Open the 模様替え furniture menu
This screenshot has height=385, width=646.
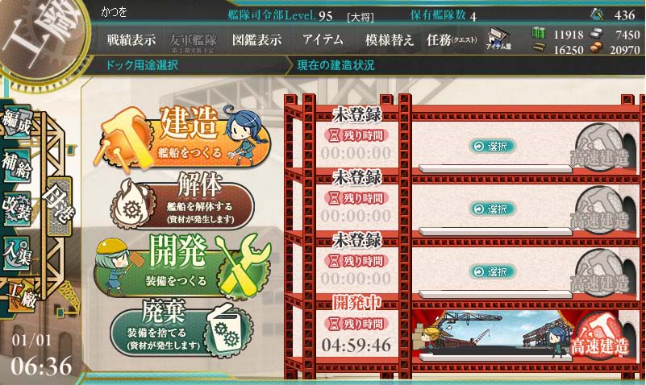389,40
